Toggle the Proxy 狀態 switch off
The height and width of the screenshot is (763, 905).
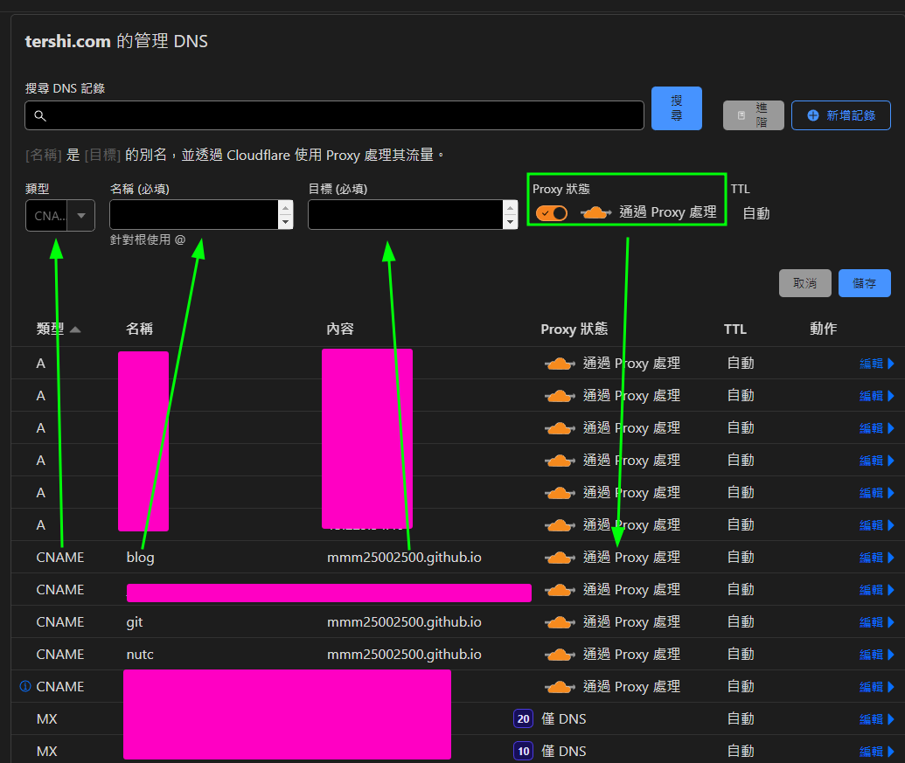click(x=552, y=212)
